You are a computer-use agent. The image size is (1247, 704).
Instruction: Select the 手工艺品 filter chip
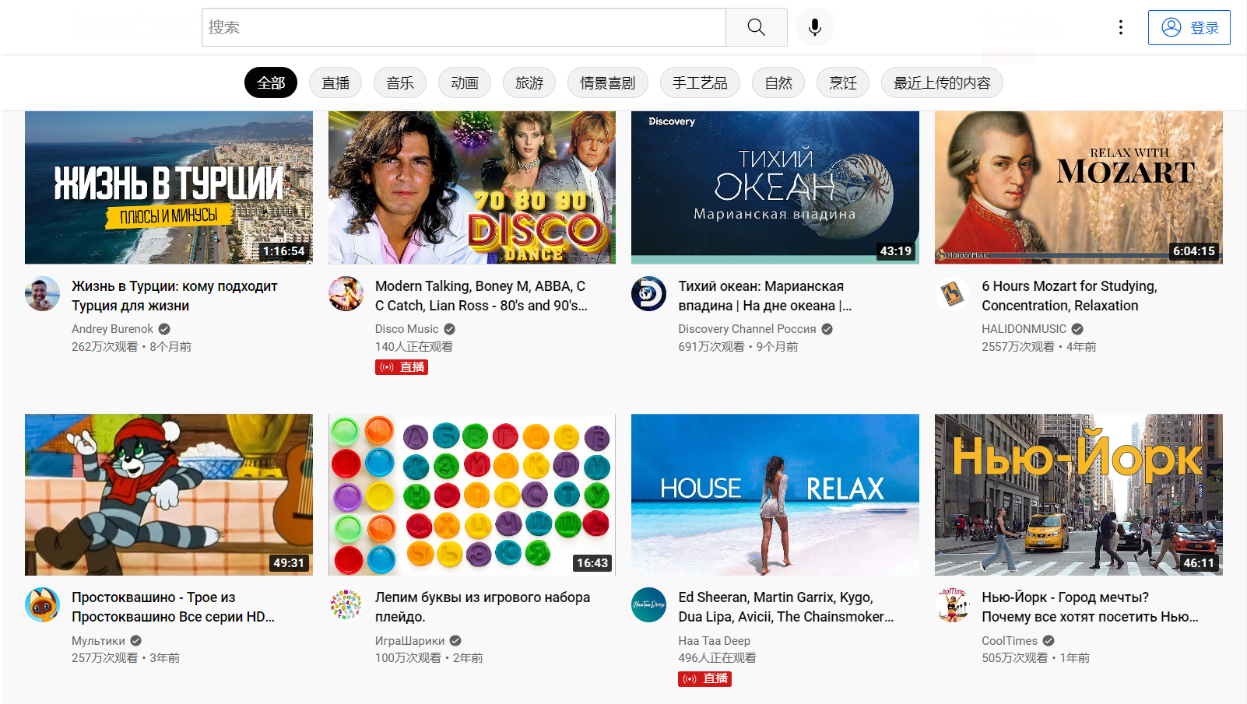[700, 82]
